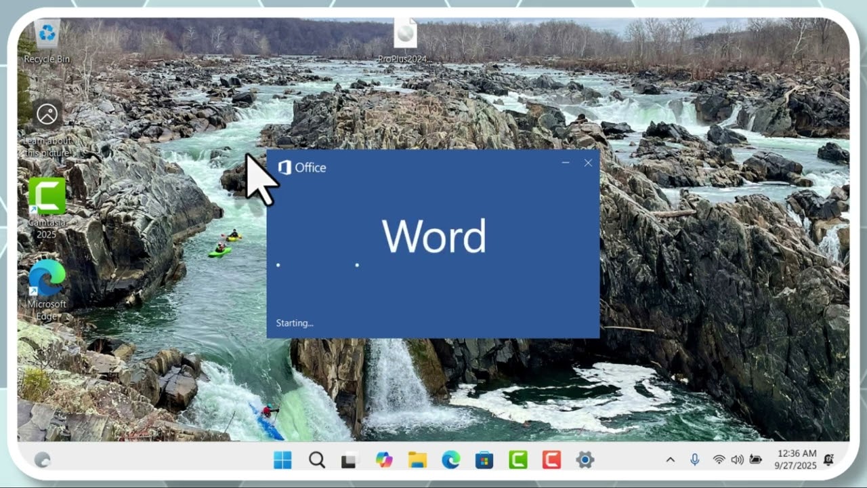Open the widgets icon at taskbar left
Screen dimensions: 867x488
pyautogui.click(x=42, y=460)
